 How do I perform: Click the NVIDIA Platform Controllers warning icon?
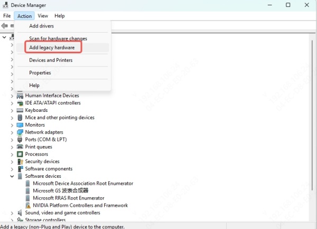28,205
